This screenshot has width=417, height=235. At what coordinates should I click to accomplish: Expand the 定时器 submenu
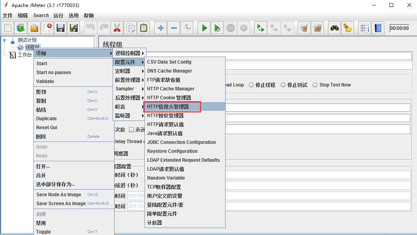tap(129, 71)
